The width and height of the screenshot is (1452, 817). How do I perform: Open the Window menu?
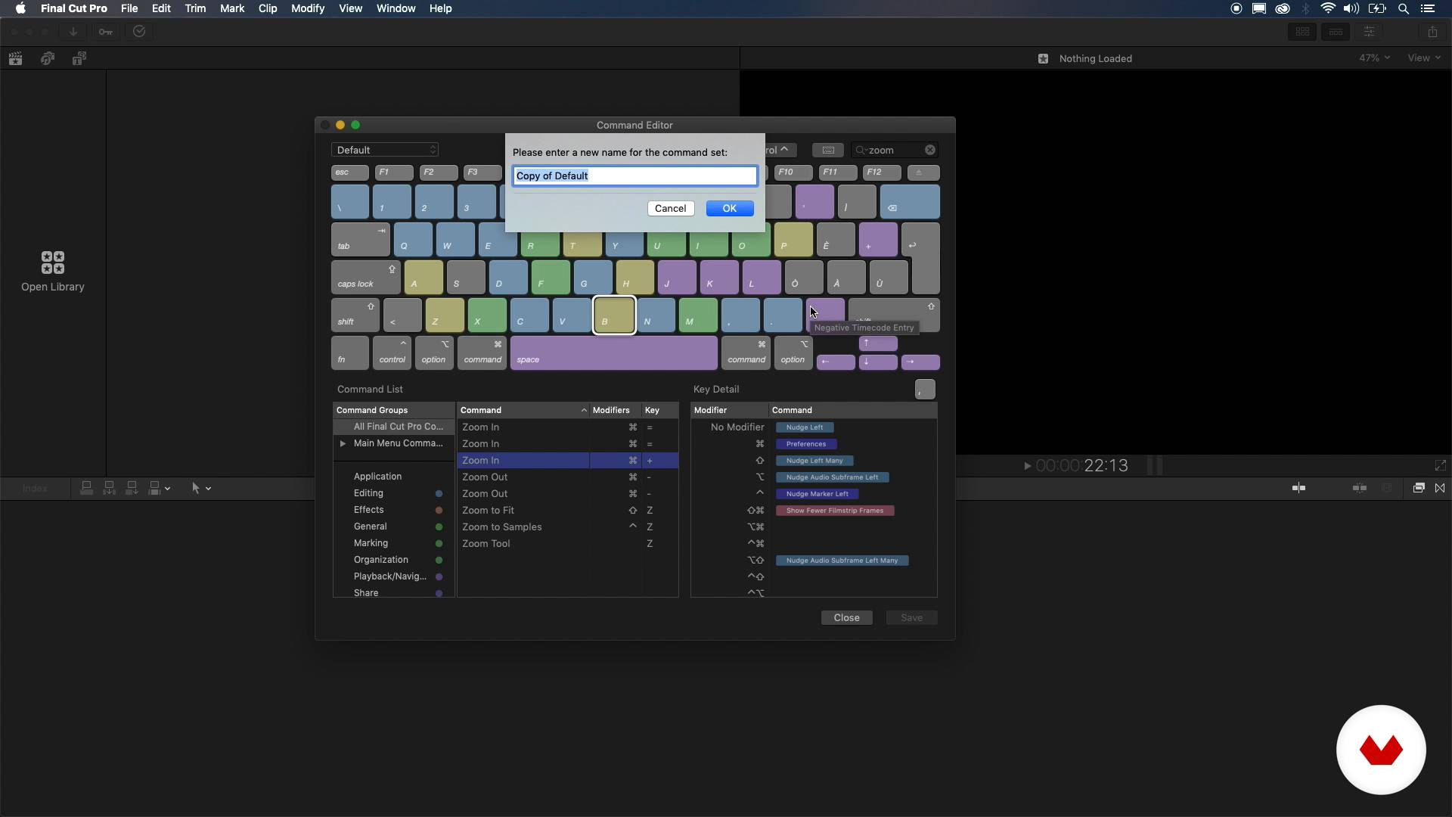coord(396,8)
